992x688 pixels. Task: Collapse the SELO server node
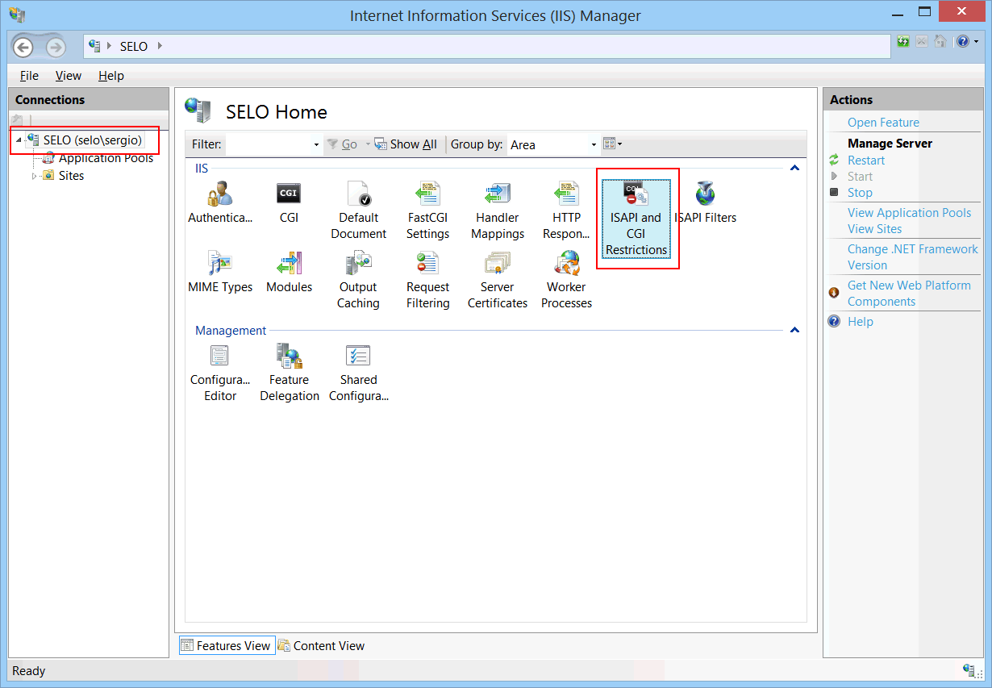(19, 140)
